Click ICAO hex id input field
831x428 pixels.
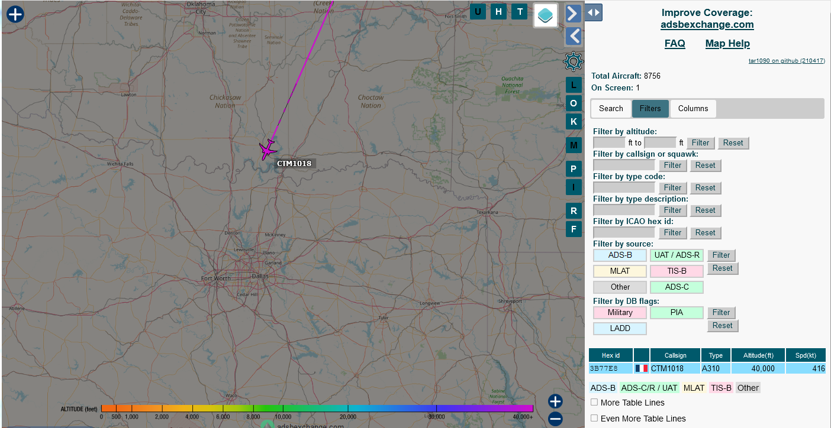point(624,232)
